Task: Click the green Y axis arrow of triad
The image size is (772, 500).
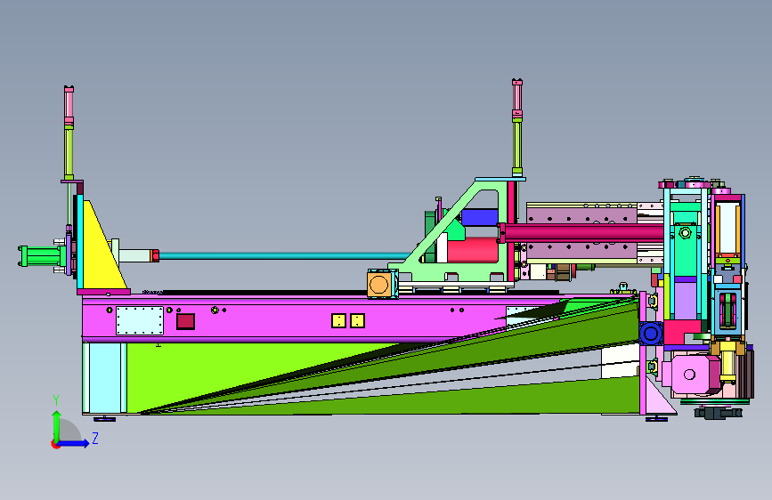Action: click(57, 425)
